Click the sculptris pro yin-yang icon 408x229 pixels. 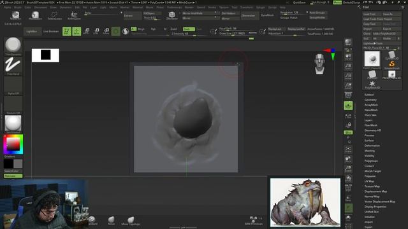[126, 31]
